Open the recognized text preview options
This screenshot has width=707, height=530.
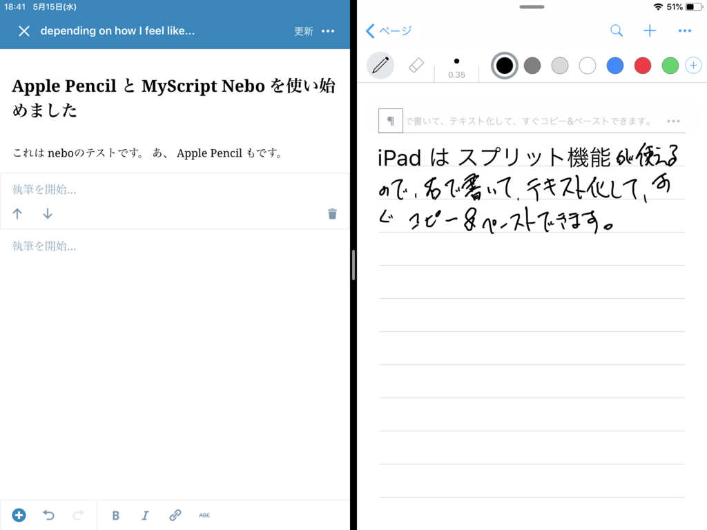pos(673,121)
